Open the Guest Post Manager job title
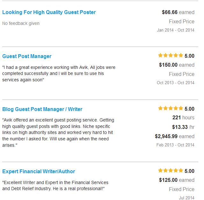Screen dimensions: 204x200 coord(27,56)
